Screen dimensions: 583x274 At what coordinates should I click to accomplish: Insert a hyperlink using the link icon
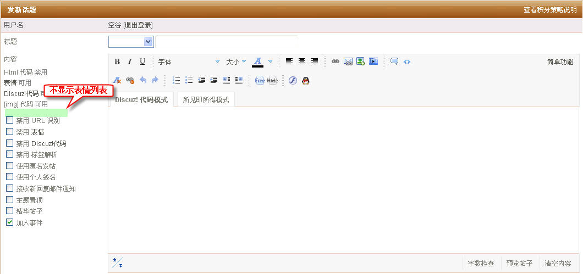[x=335, y=61]
